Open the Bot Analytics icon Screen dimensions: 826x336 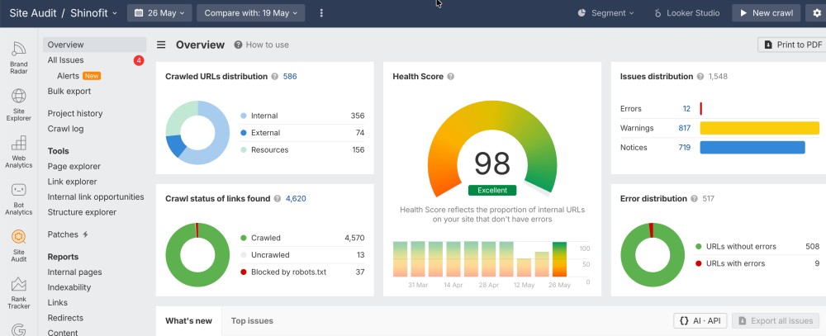[18, 199]
